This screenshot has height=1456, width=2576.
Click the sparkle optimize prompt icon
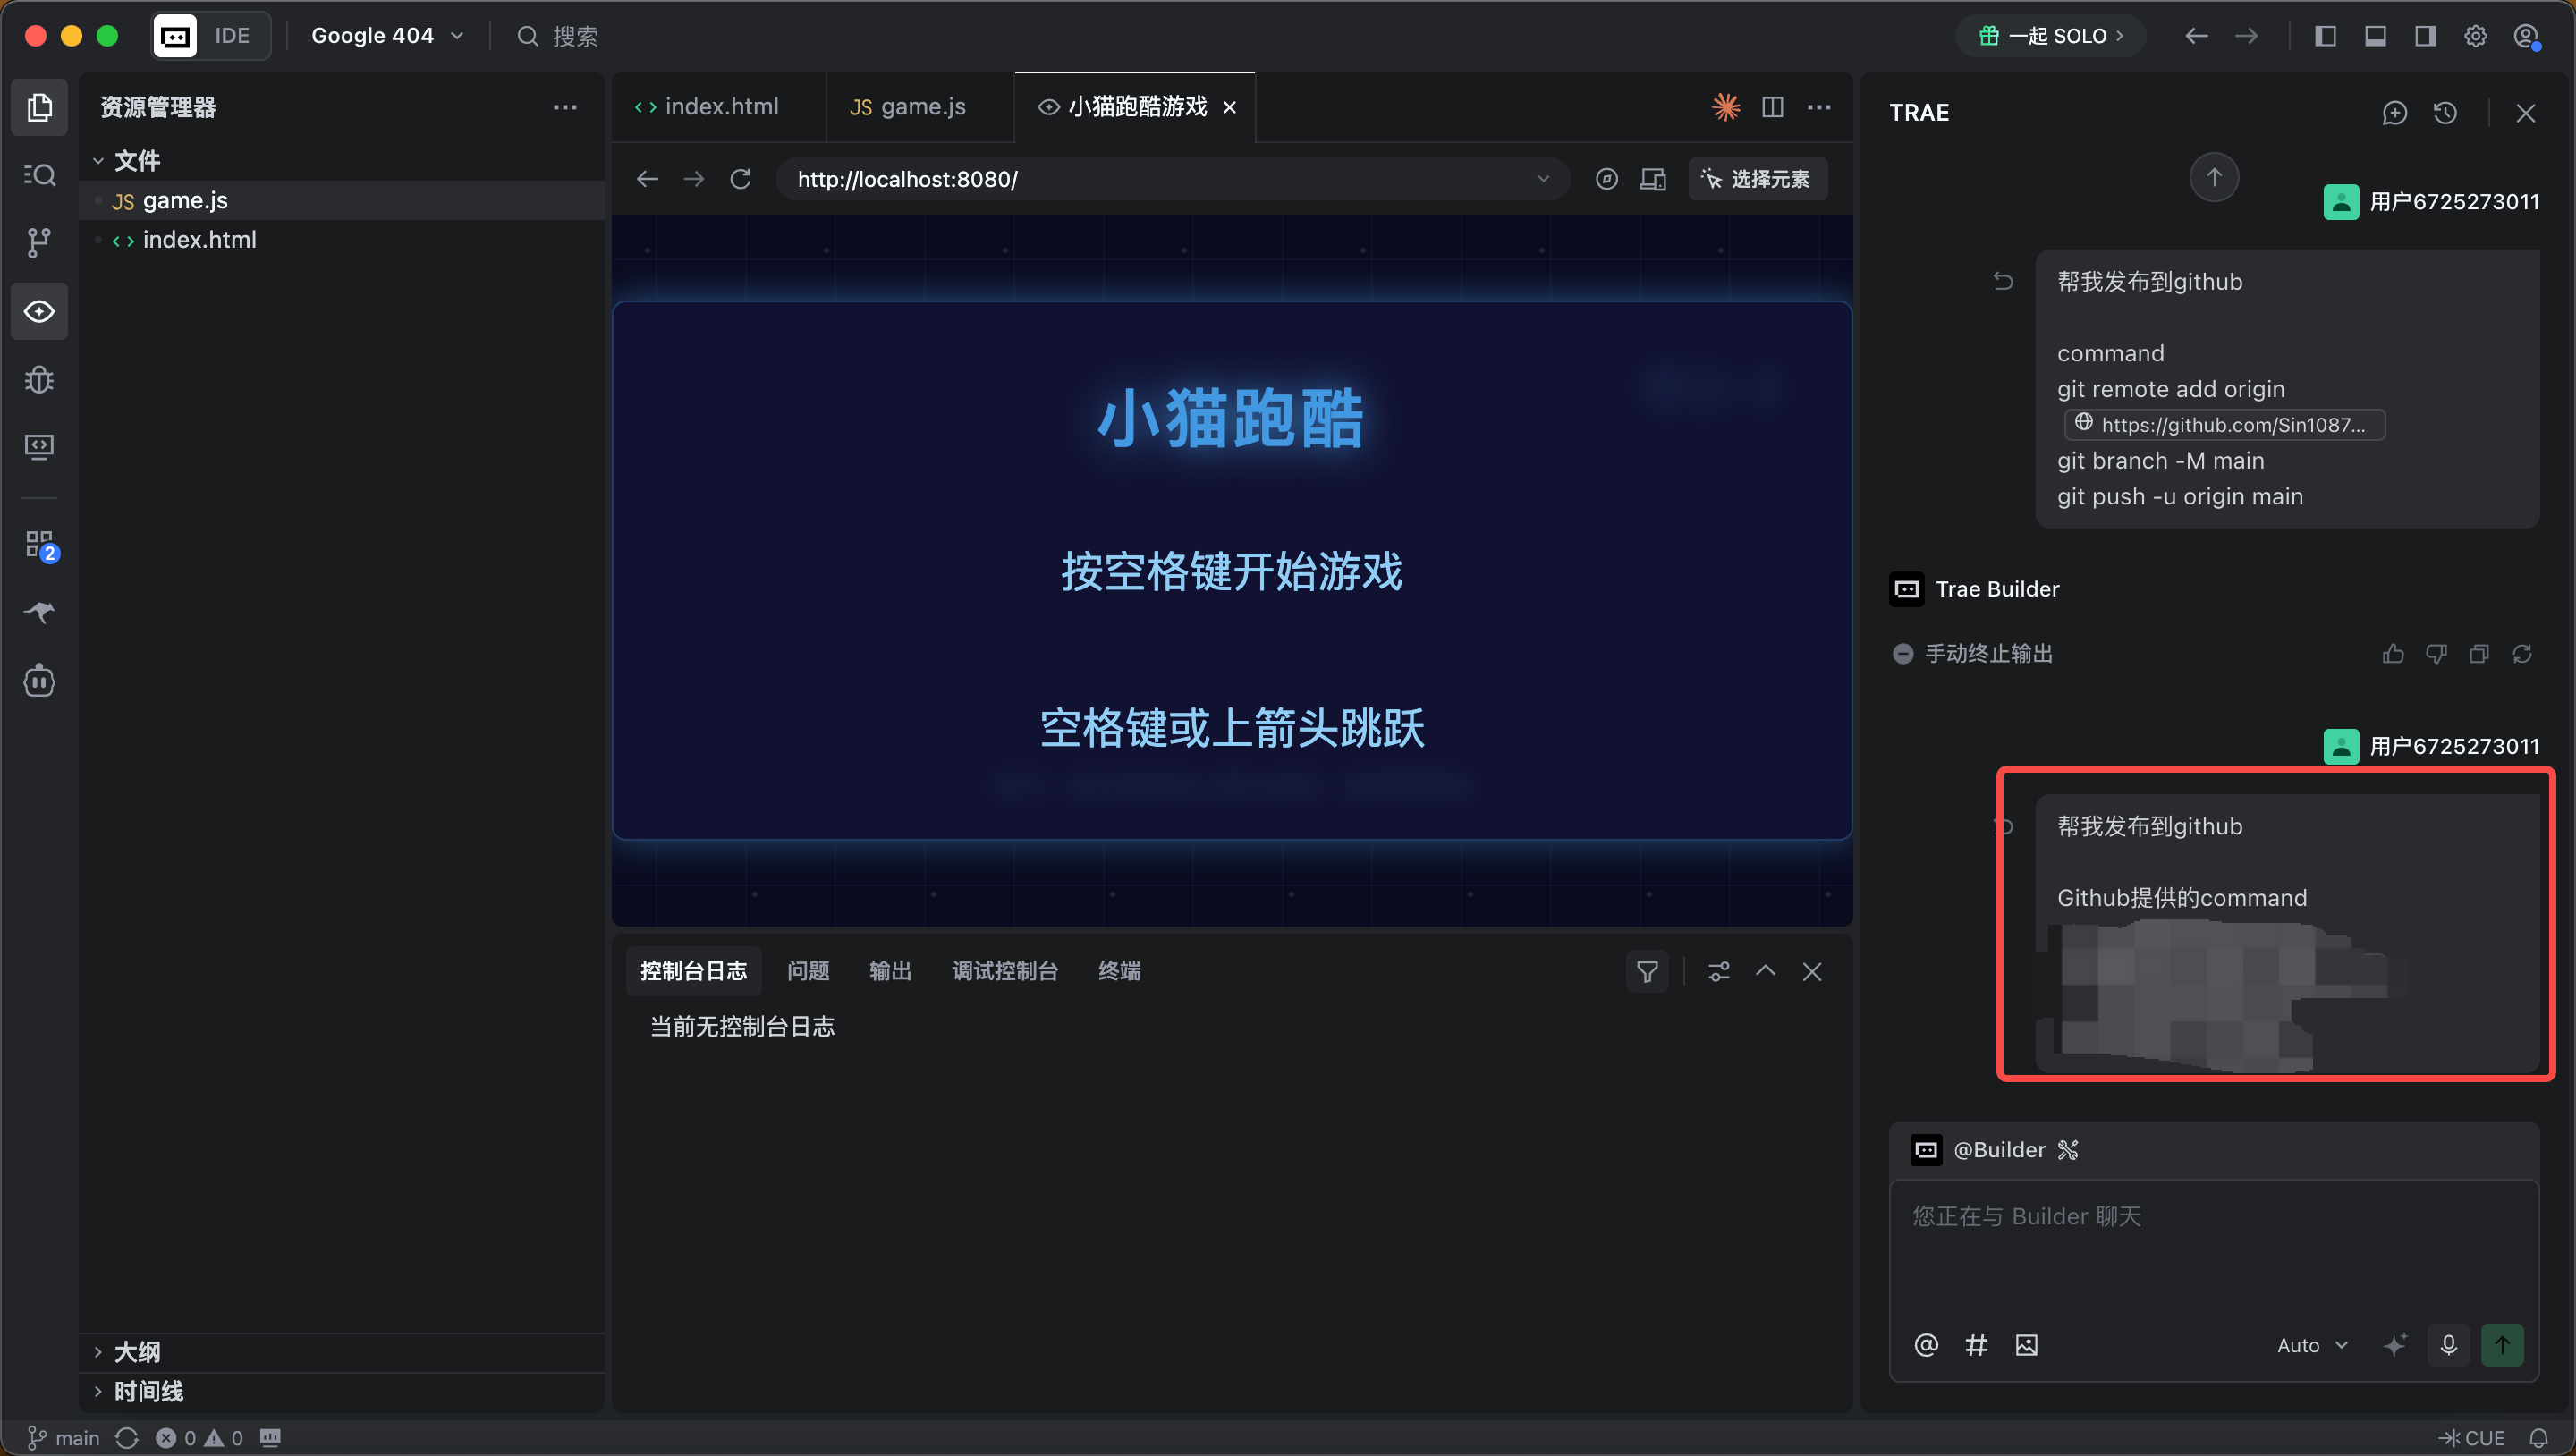click(2395, 1345)
